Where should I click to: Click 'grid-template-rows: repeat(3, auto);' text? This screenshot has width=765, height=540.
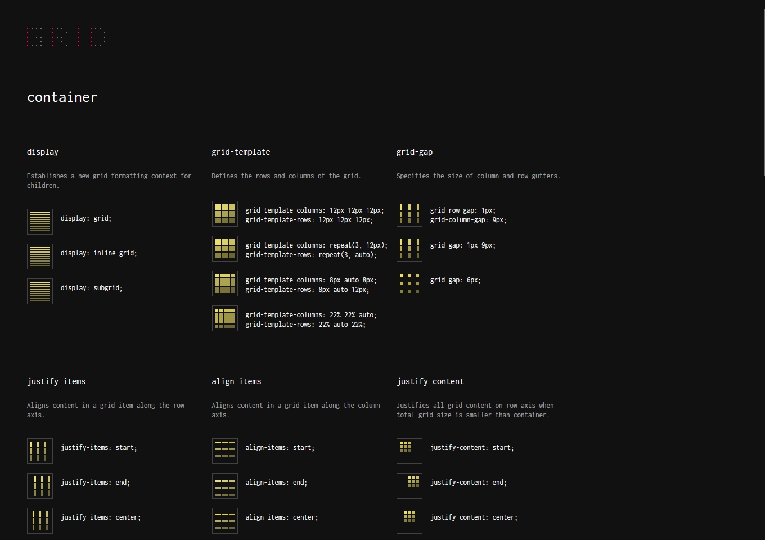point(311,255)
